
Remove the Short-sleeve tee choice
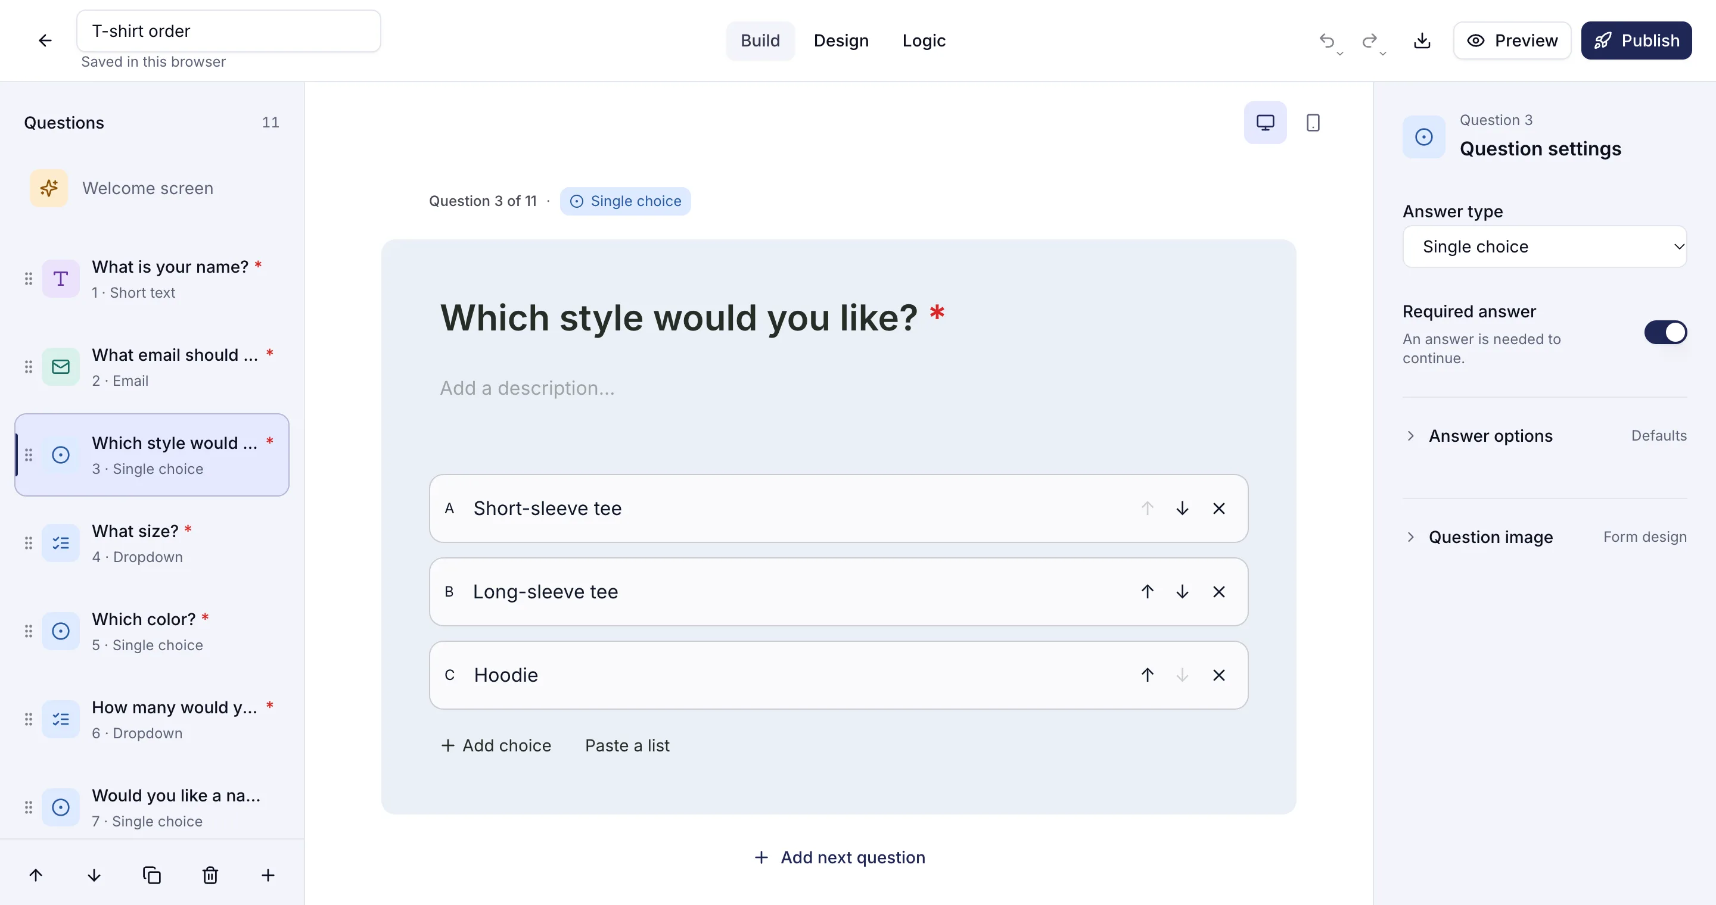[1218, 508]
